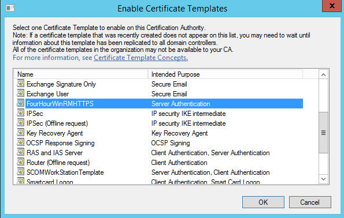Click the dialog's title bar system icon

(x=10, y=8)
